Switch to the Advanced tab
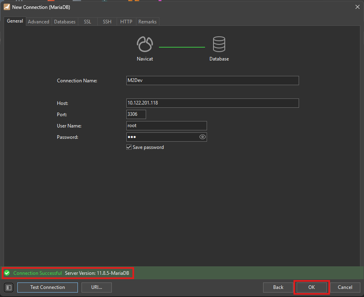Image resolution: width=364 pixels, height=297 pixels. pyautogui.click(x=38, y=22)
